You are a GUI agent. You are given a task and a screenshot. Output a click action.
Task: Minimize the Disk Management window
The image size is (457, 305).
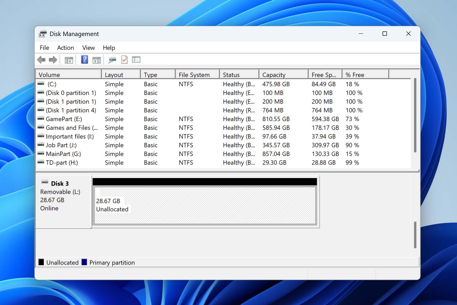point(361,34)
